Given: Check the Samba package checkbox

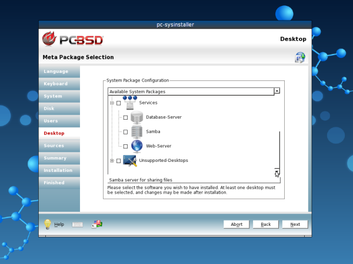Looking at the screenshot, I should (125, 132).
